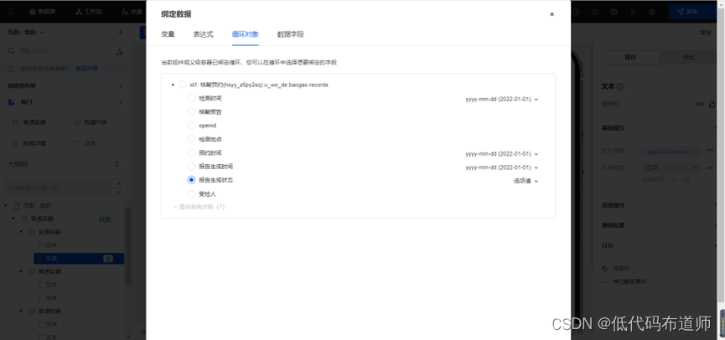The width and height of the screenshot is (725, 340).
Task: Close the 绑定数据 dialog
Action: (552, 14)
